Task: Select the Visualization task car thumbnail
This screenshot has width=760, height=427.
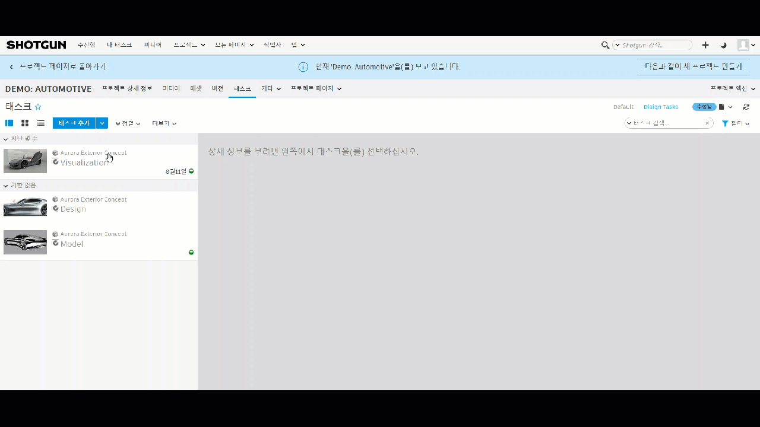Action: (25, 161)
